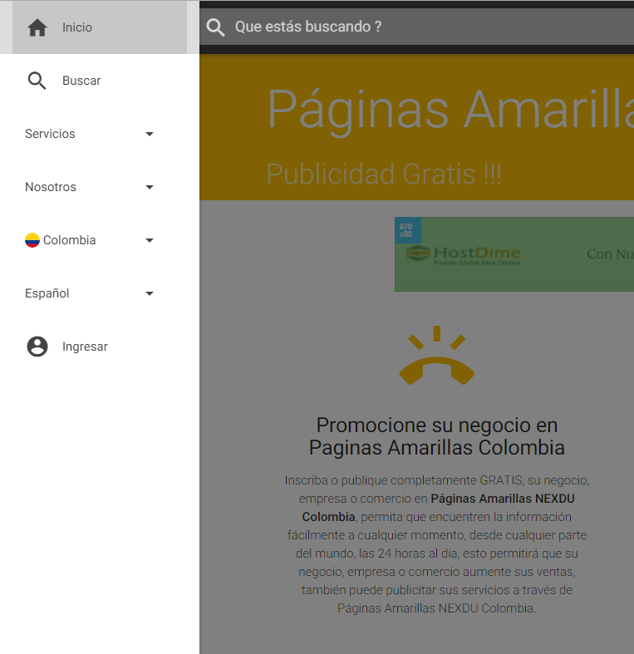Open the Español language label
This screenshot has width=634, height=654.
pos(47,293)
